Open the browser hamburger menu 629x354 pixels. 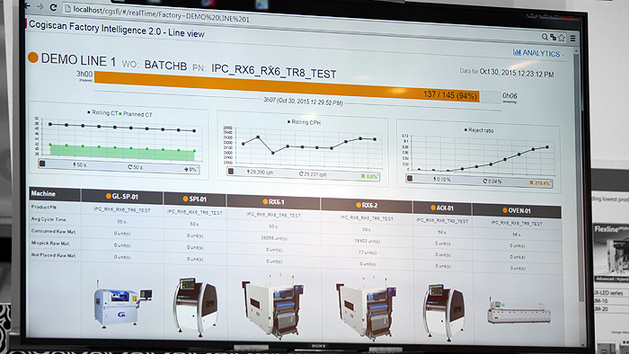[573, 39]
